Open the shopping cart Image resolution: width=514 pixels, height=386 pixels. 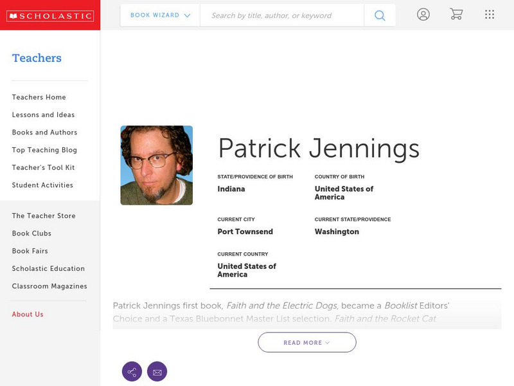(456, 15)
